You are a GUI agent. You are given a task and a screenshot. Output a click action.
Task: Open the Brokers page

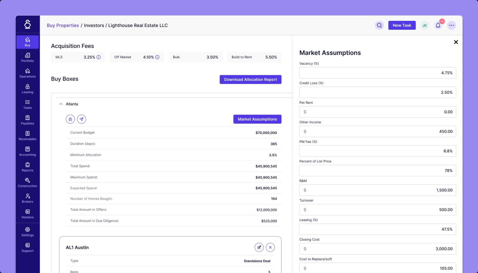click(27, 198)
